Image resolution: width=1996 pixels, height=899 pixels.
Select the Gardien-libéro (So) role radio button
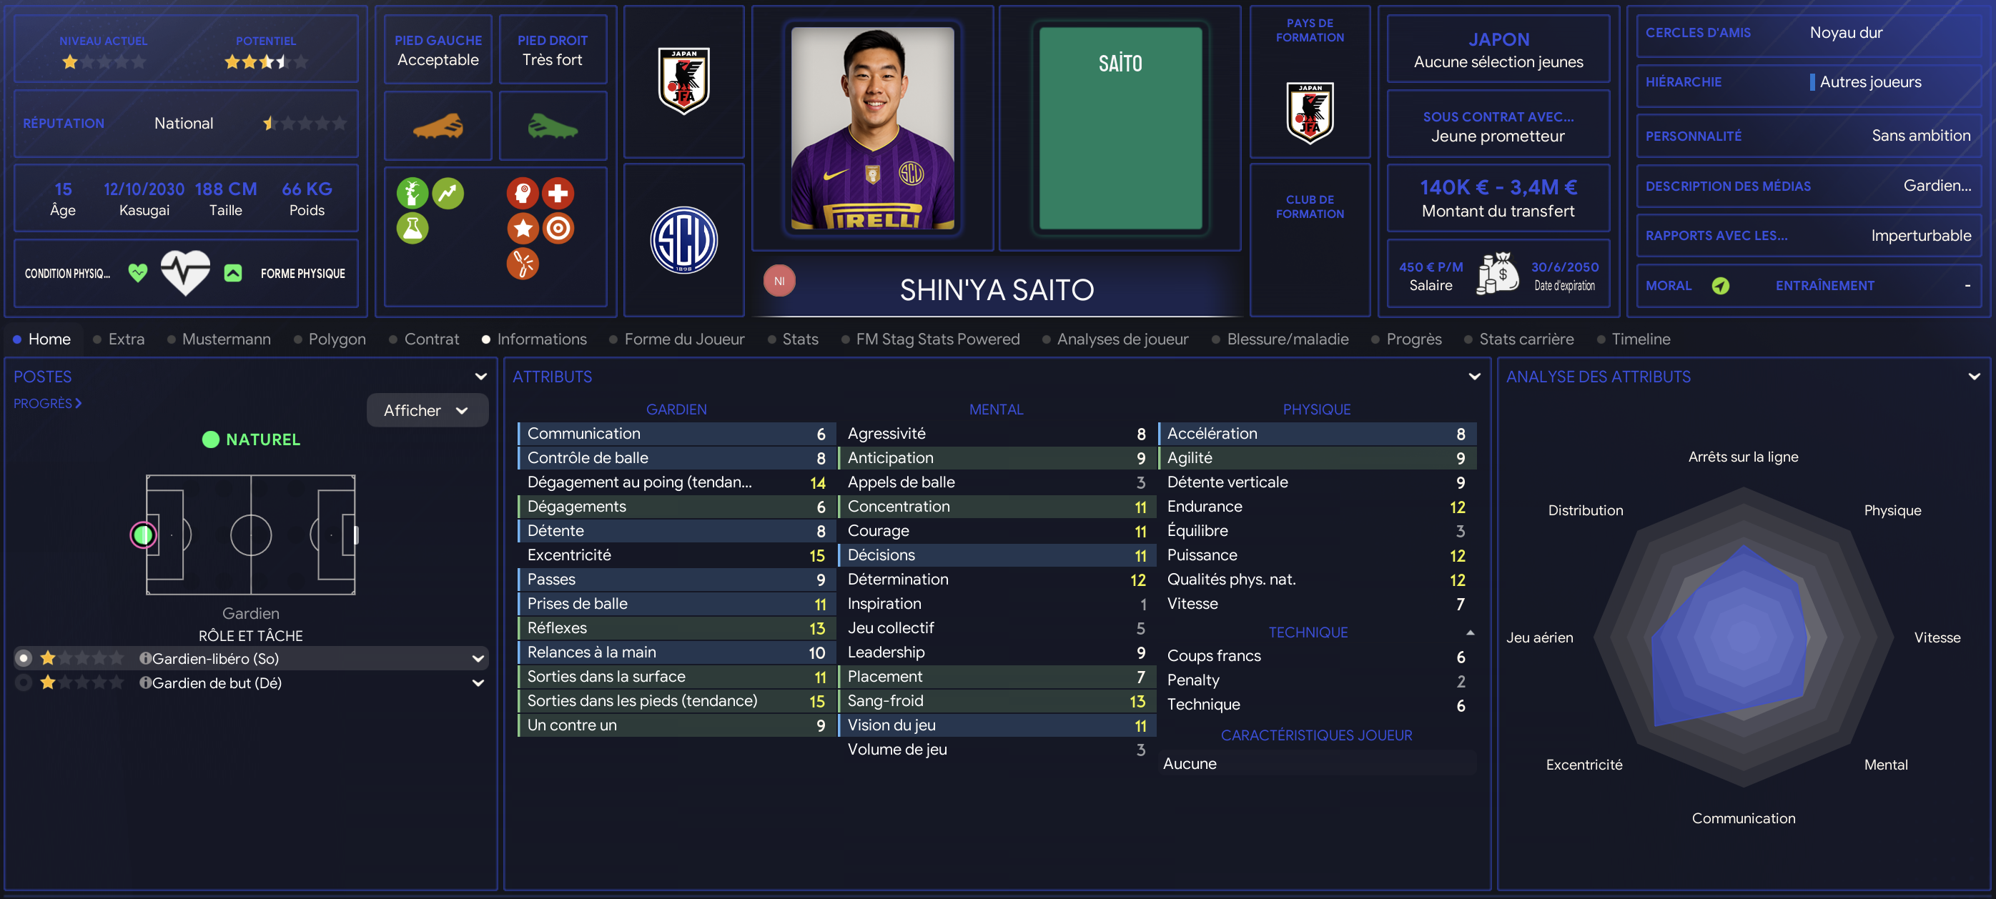click(24, 658)
